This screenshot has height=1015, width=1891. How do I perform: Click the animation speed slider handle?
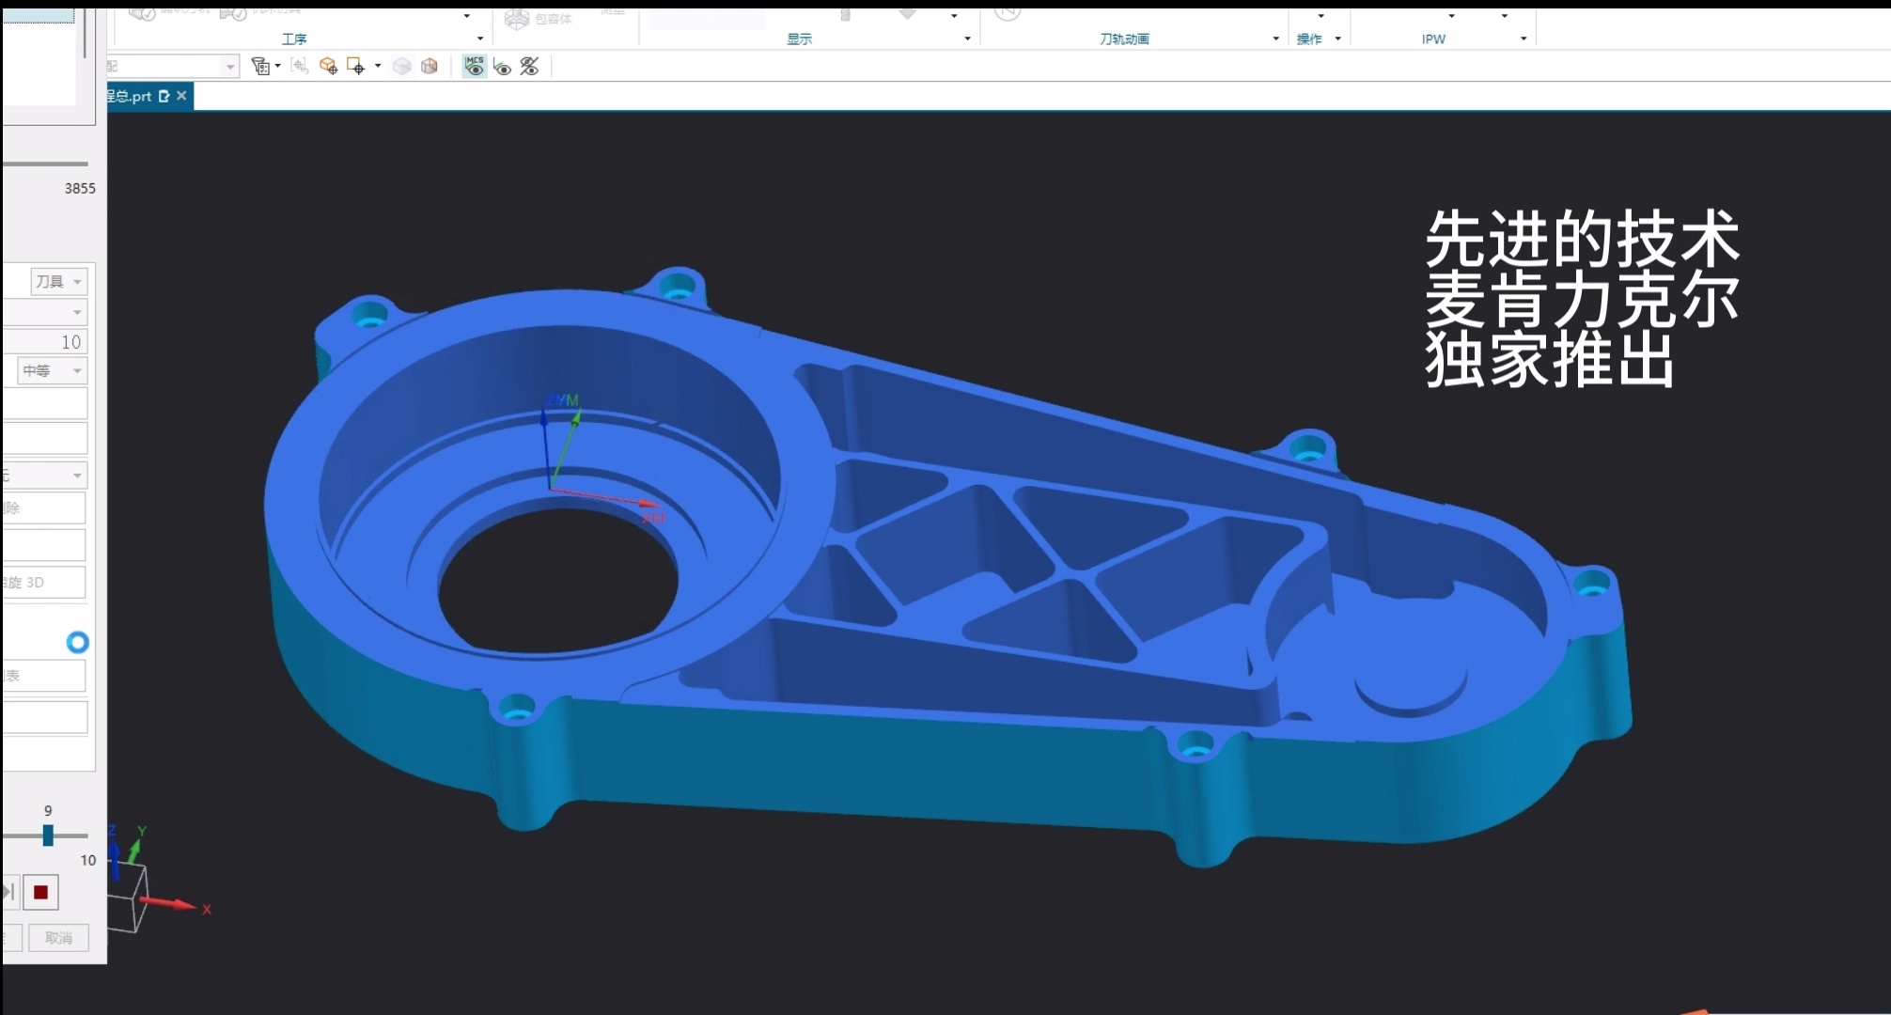coord(48,835)
